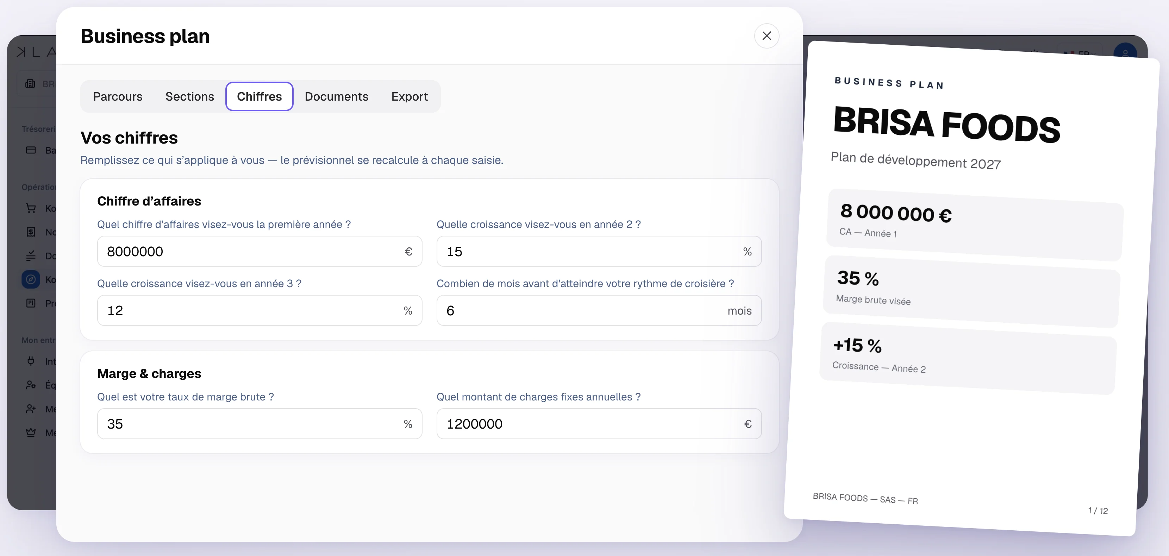Viewport: 1169px width, 556px height.
Task: Click the "Business plan" dialog title
Action: tap(145, 36)
